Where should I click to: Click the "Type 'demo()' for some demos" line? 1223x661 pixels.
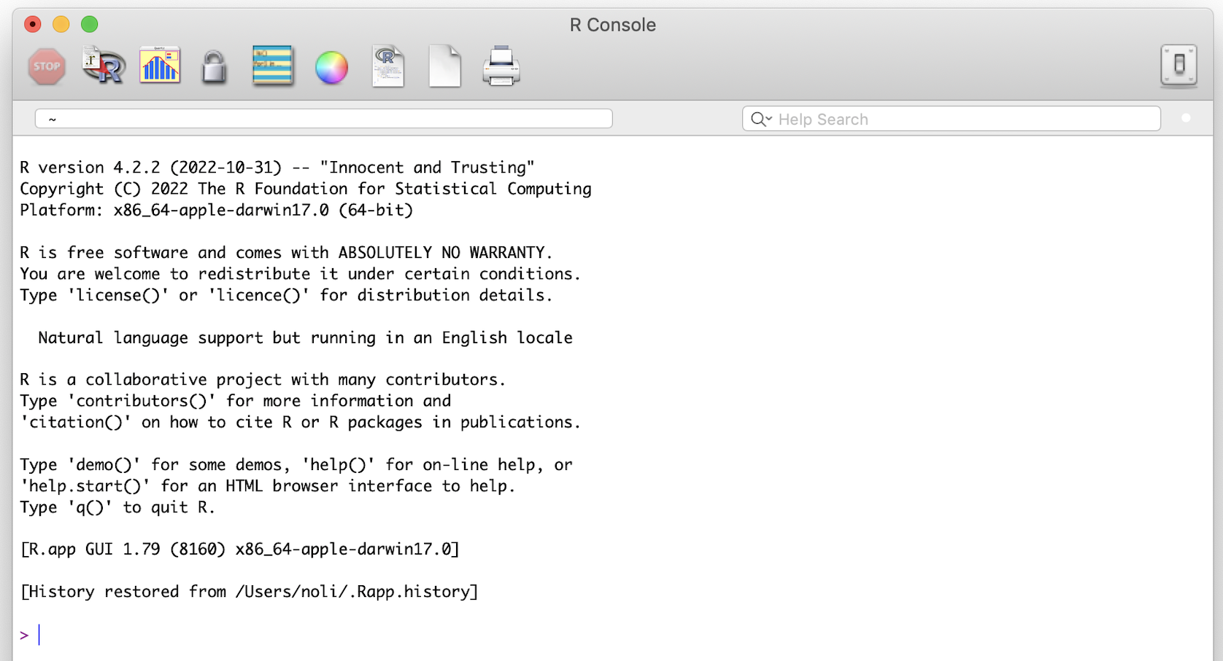[296, 465]
